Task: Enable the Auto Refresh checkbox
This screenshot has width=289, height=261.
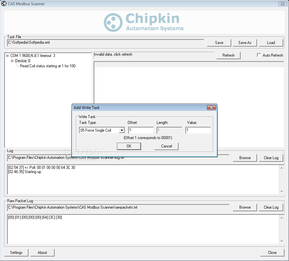Action: point(259,55)
